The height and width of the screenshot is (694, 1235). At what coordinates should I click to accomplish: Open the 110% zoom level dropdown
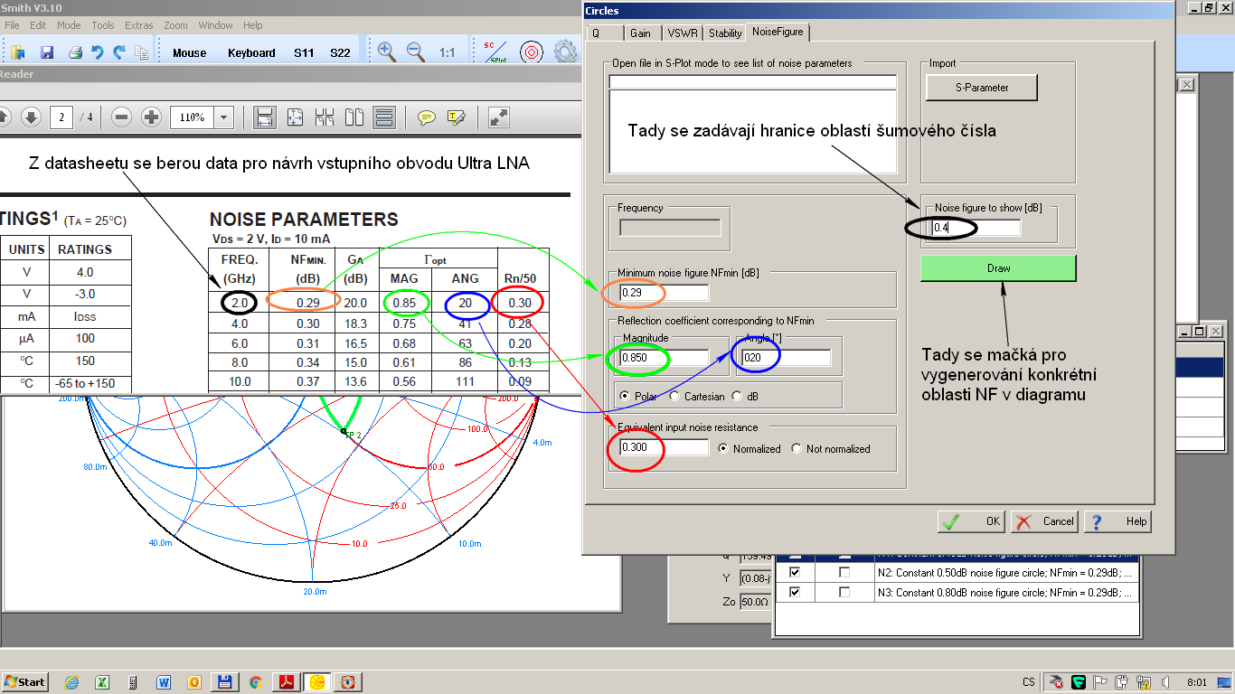coord(223,117)
